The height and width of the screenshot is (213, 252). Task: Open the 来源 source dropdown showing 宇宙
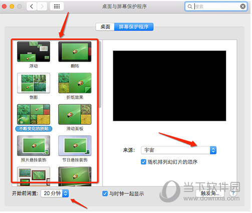click(179, 150)
